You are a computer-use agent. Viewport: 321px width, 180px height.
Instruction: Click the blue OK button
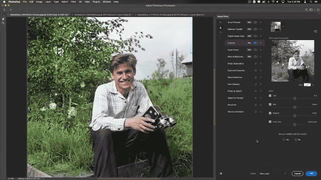(311, 173)
